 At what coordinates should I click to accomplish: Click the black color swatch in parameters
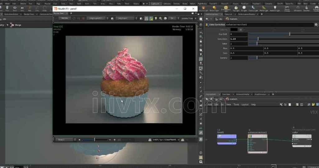[234, 30]
